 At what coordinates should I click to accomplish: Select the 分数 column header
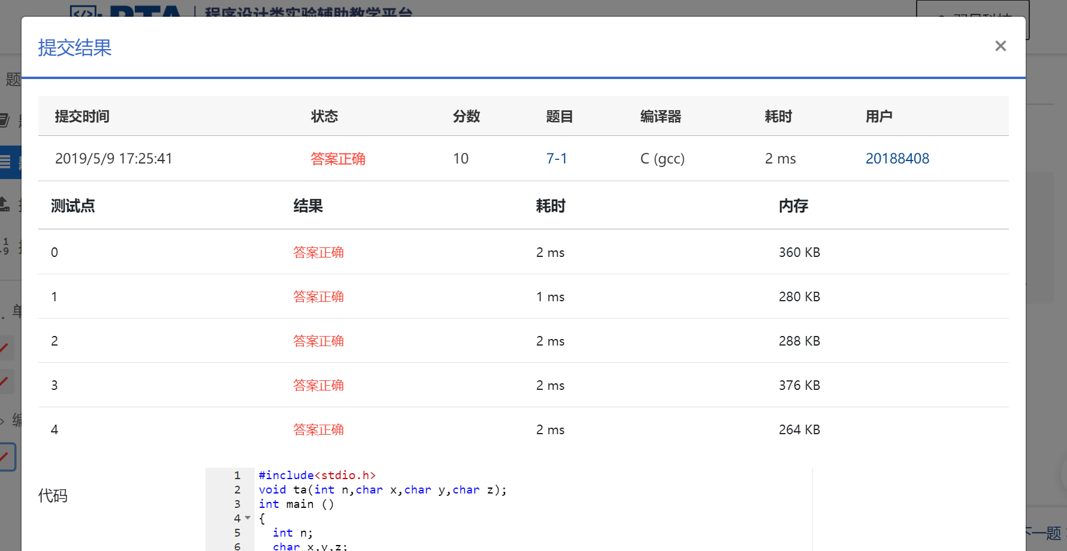click(x=466, y=116)
